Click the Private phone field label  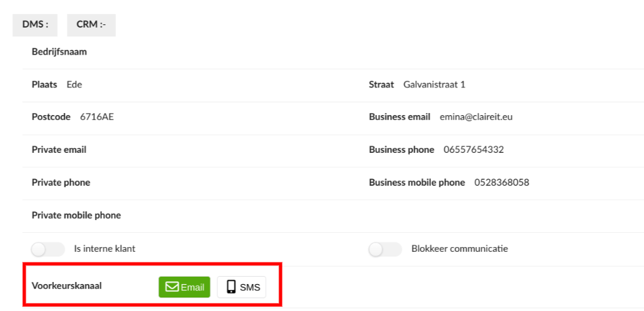(x=61, y=182)
